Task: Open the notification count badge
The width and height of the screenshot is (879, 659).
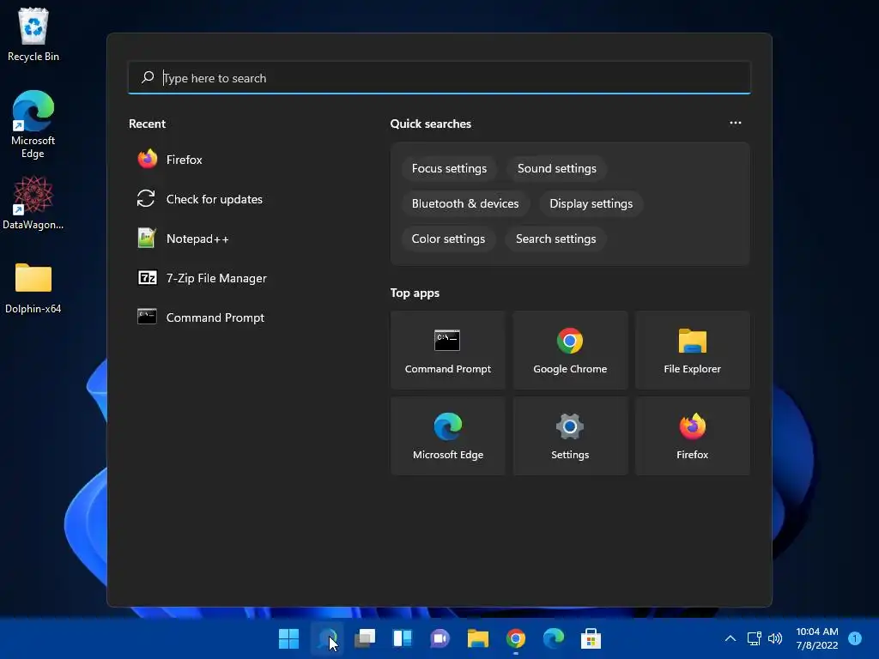Action: pos(855,638)
